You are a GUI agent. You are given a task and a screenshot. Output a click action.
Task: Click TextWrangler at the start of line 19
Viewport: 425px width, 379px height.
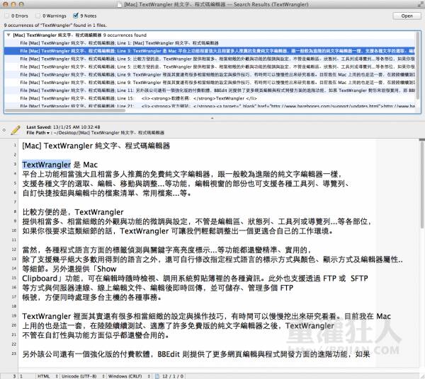click(x=46, y=316)
